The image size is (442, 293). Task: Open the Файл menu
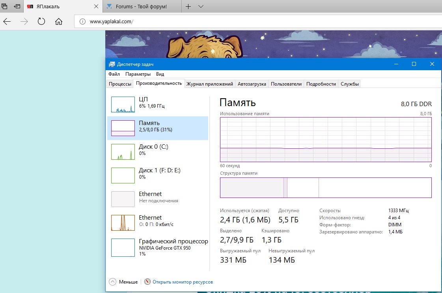click(x=114, y=74)
